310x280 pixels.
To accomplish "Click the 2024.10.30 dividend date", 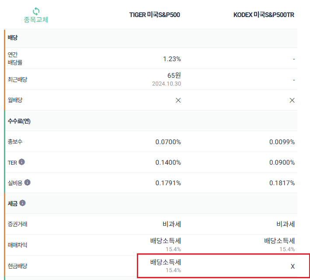I will click(x=167, y=84).
